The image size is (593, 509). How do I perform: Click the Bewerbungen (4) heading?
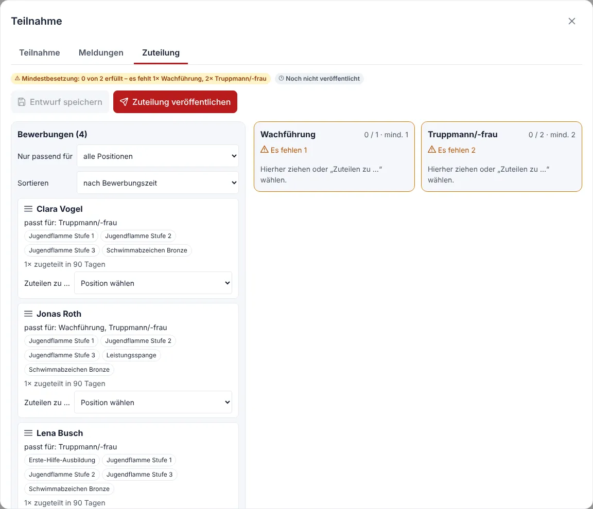[52, 134]
